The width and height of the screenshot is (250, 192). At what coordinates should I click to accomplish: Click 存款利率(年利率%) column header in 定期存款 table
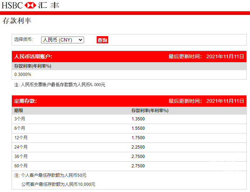(150, 111)
